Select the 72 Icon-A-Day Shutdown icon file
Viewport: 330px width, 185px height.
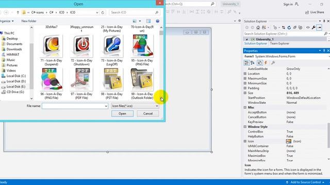coord(81,50)
